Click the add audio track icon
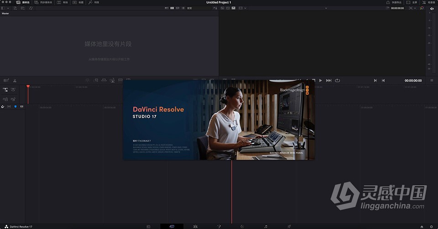438x229 pixels. coord(13,99)
